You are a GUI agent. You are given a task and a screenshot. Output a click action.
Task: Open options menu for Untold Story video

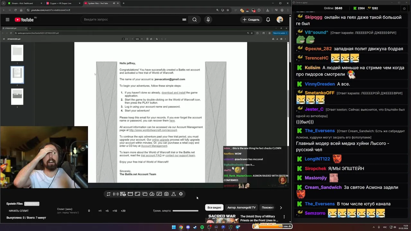284,217
